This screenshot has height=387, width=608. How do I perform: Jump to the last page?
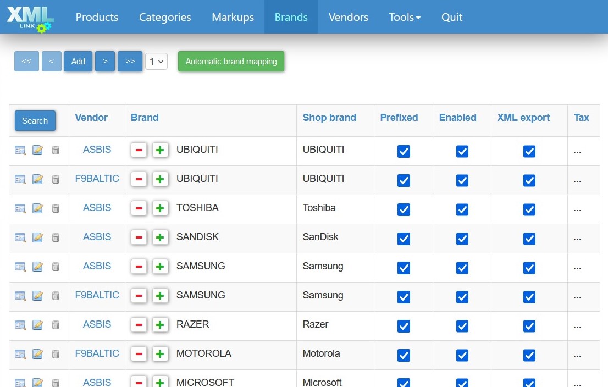point(130,61)
